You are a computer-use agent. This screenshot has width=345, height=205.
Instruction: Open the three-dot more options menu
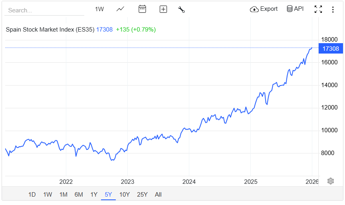333,9
